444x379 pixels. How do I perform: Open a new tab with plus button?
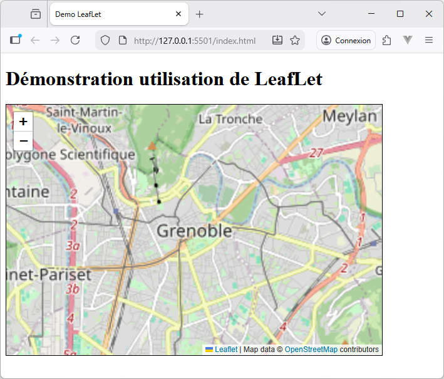199,14
